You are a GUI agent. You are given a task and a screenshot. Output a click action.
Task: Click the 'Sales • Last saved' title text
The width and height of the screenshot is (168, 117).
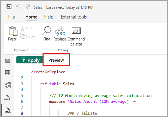click(63, 7)
